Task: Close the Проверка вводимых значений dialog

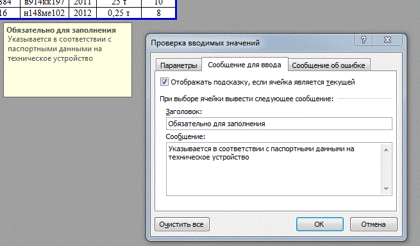Action: [387, 40]
